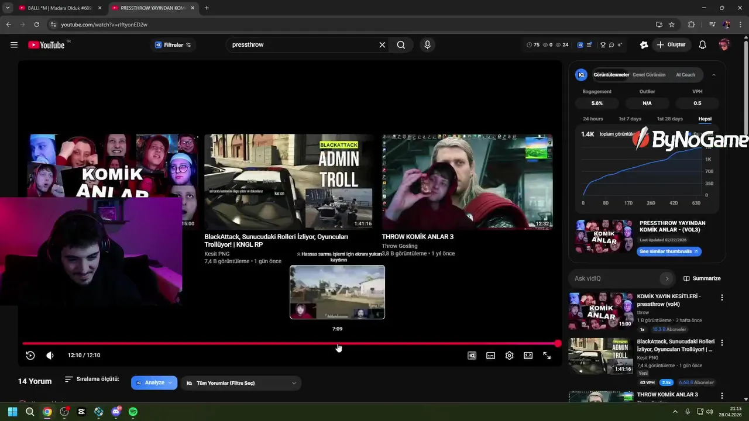Open the account avatar menu
The height and width of the screenshot is (421, 749).
tap(724, 45)
